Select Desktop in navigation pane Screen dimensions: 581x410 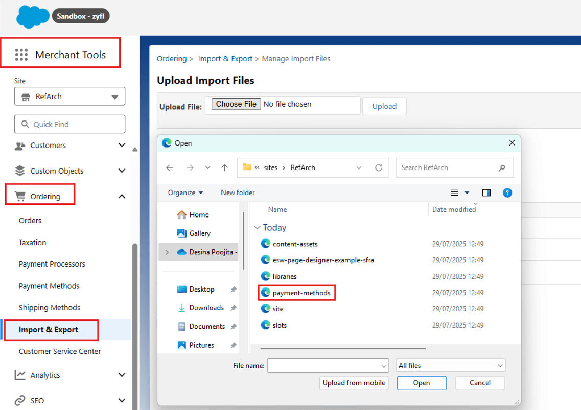[196, 290]
